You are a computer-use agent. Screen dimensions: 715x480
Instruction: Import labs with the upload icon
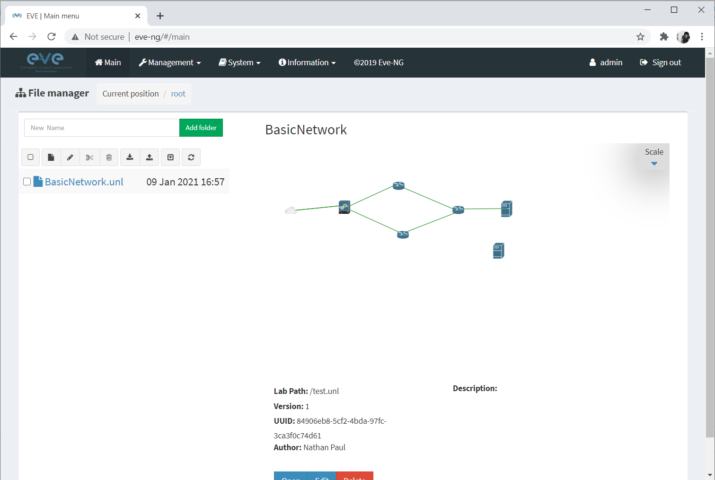(149, 157)
